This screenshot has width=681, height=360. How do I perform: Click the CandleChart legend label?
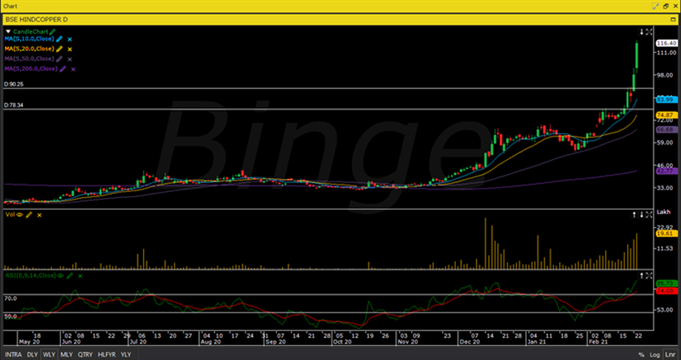click(x=30, y=31)
